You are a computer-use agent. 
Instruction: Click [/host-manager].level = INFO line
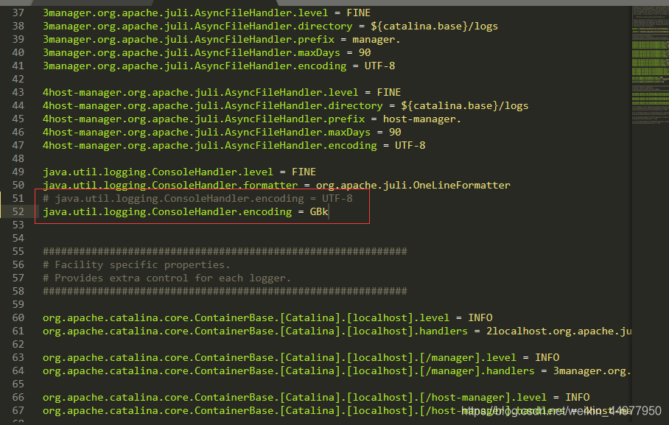(x=316, y=397)
